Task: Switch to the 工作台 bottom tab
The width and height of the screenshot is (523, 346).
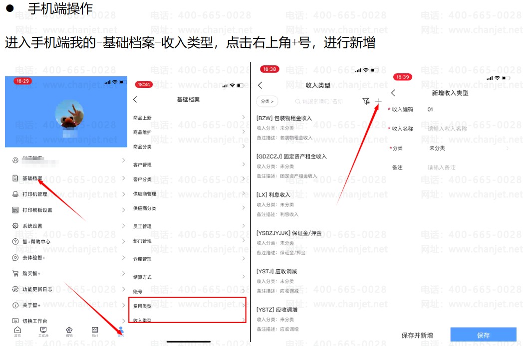Action: point(43,332)
